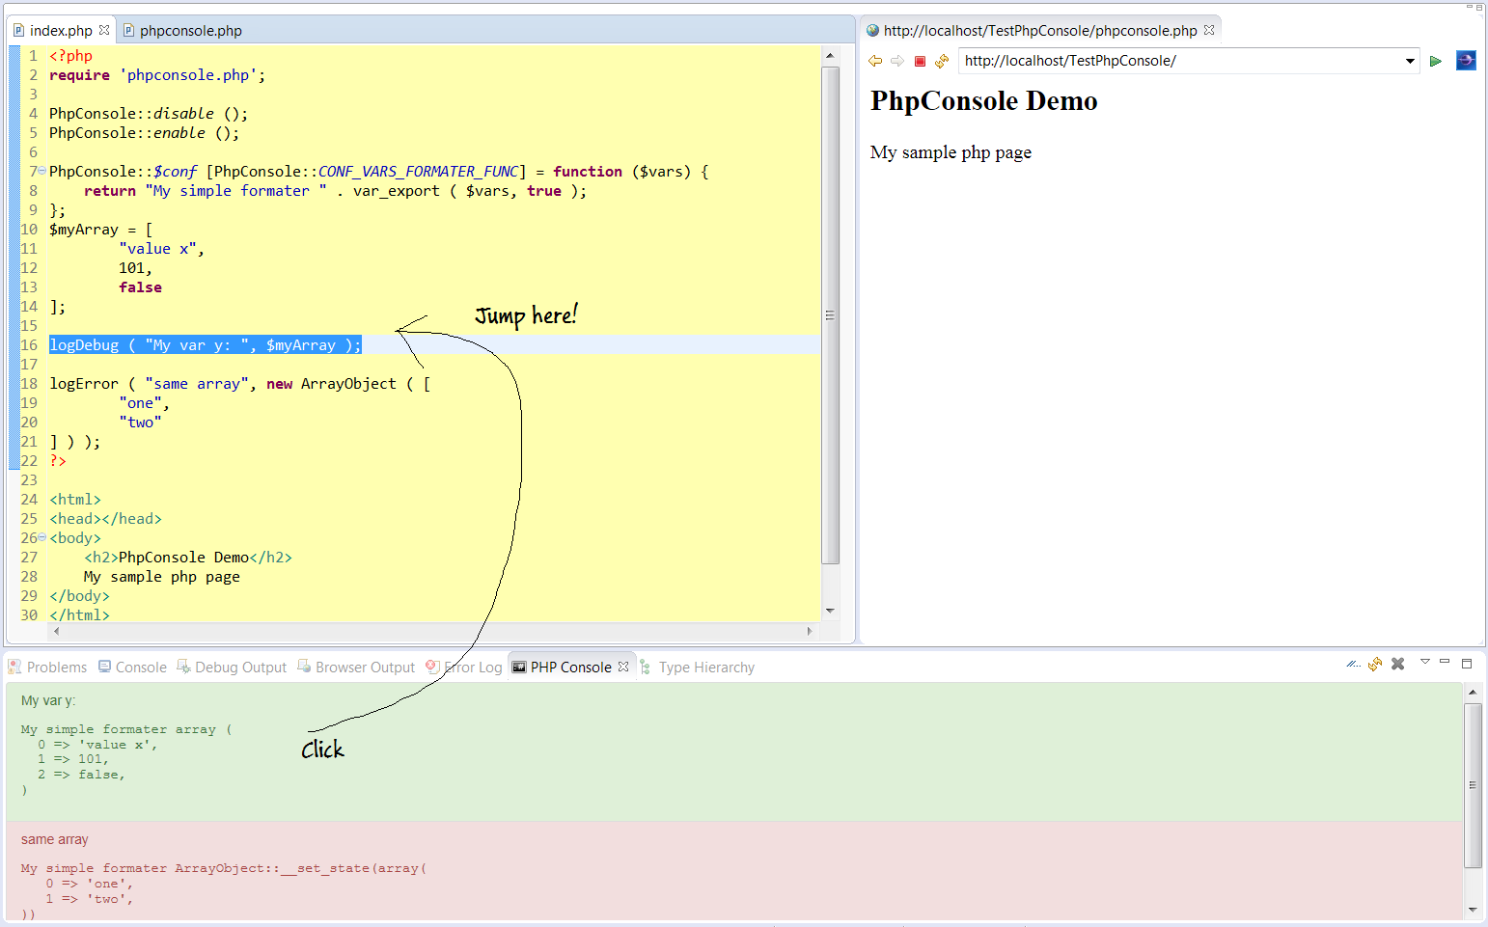Collapse the function fold at line 7
This screenshot has height=927, width=1488.
click(41, 171)
